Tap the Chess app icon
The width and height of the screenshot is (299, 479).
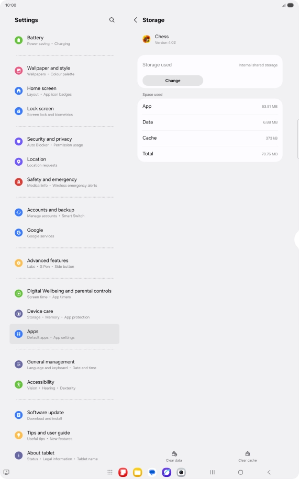[147, 39]
